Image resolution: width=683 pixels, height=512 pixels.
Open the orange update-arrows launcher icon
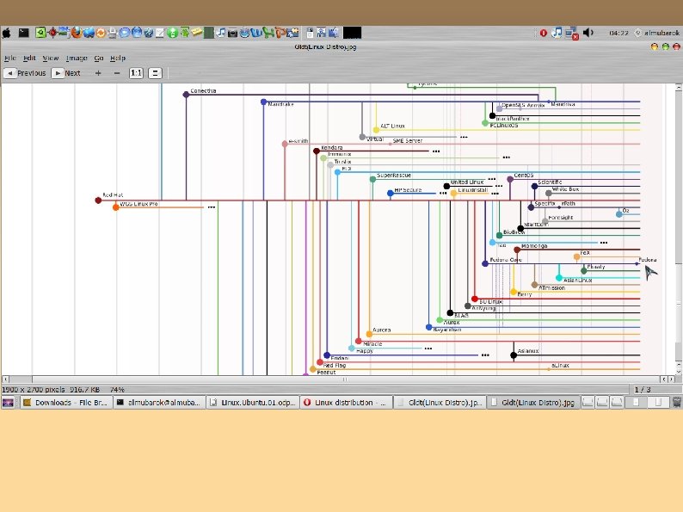tap(101, 33)
